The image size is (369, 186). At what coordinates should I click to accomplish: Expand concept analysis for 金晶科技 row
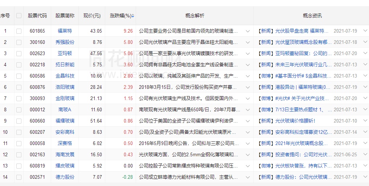click(x=247, y=76)
